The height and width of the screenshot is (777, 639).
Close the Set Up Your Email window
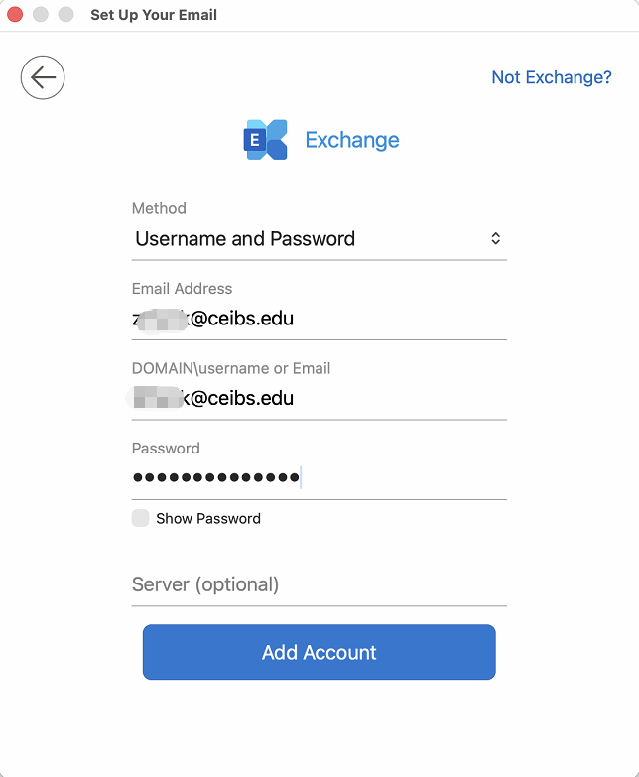(x=15, y=15)
